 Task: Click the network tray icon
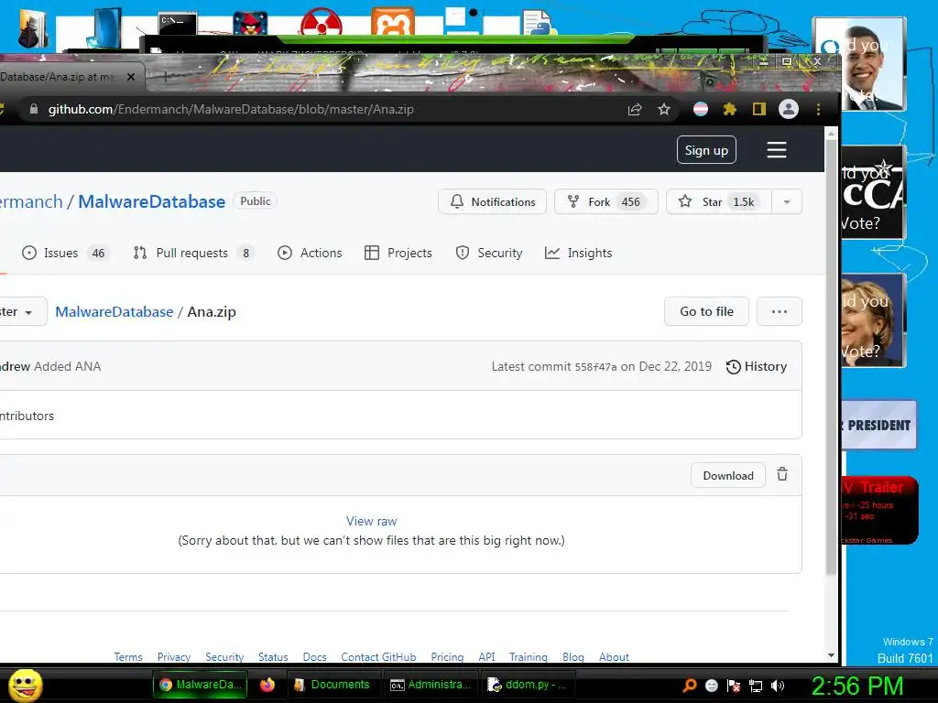(x=756, y=686)
